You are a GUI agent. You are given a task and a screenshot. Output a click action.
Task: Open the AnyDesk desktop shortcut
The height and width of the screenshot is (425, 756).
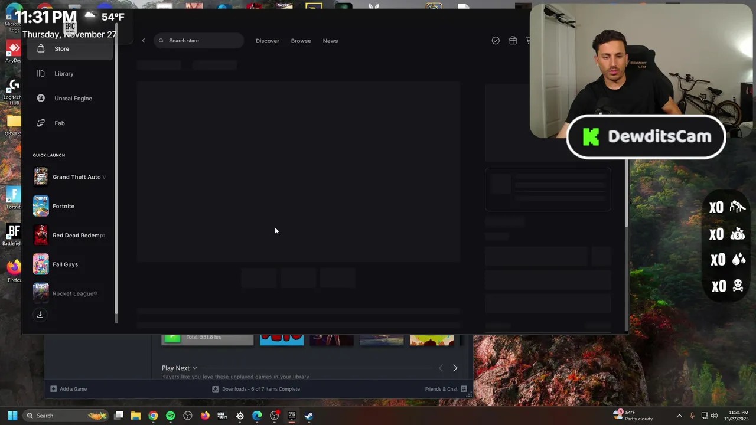pos(13,51)
